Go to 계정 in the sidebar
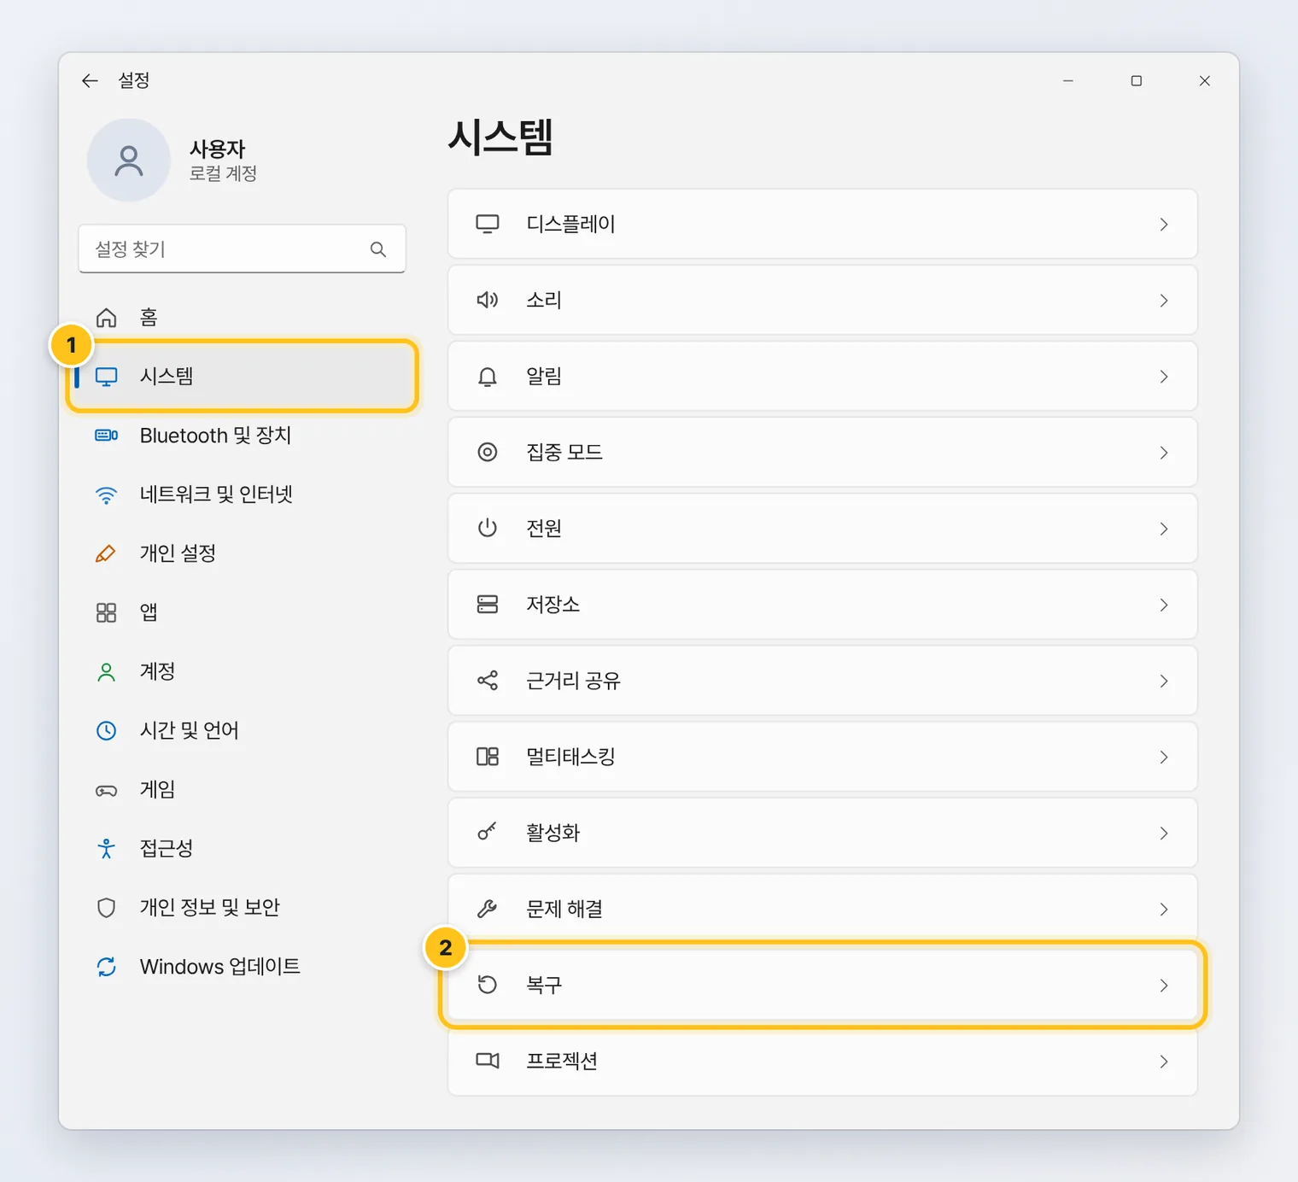Image resolution: width=1298 pixels, height=1182 pixels. pos(243,671)
